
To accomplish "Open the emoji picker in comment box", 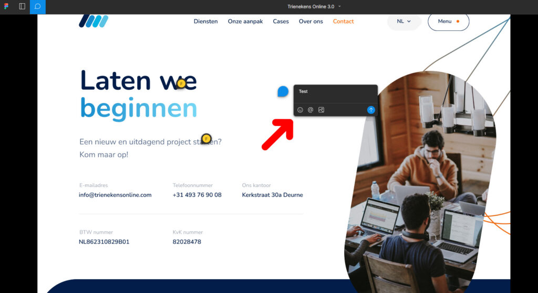I will 300,110.
